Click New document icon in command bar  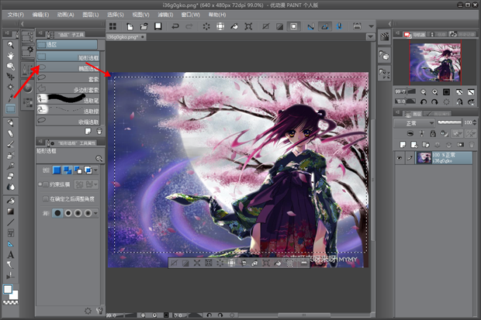[130, 26]
